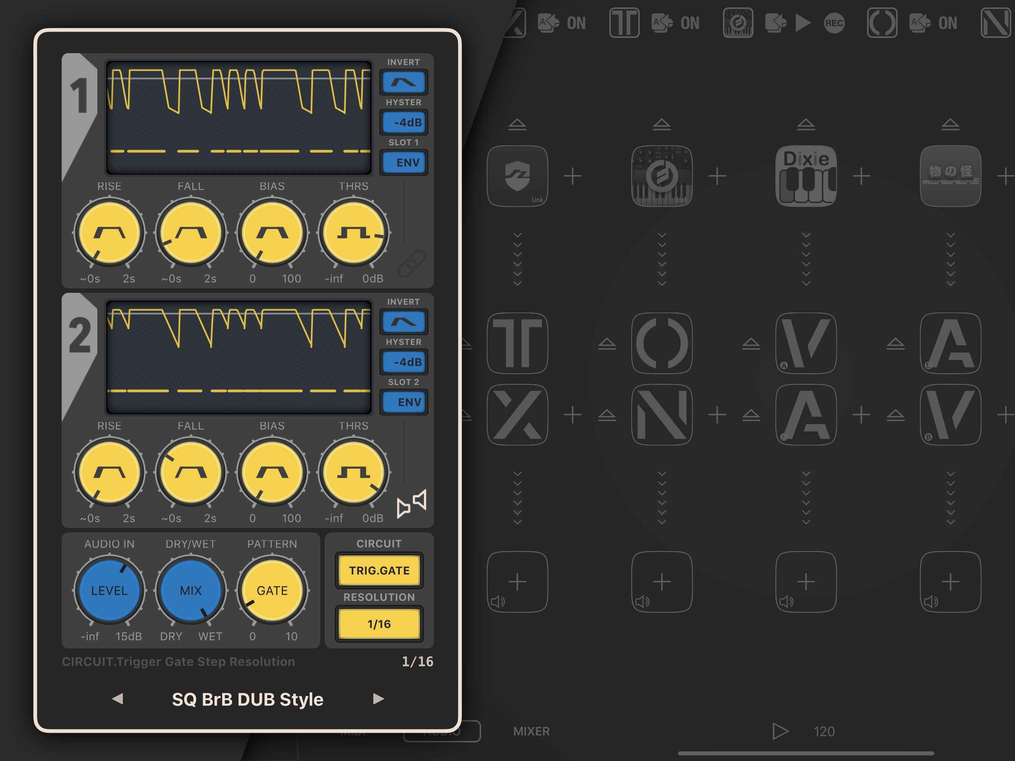This screenshot has height=761, width=1015.
Task: Go to next preset with right arrow
Action: 378,699
